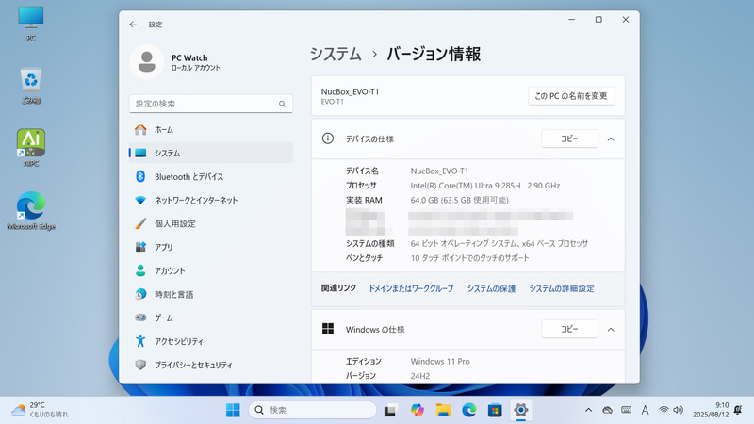Open アプリ in the sidebar

tap(210, 247)
